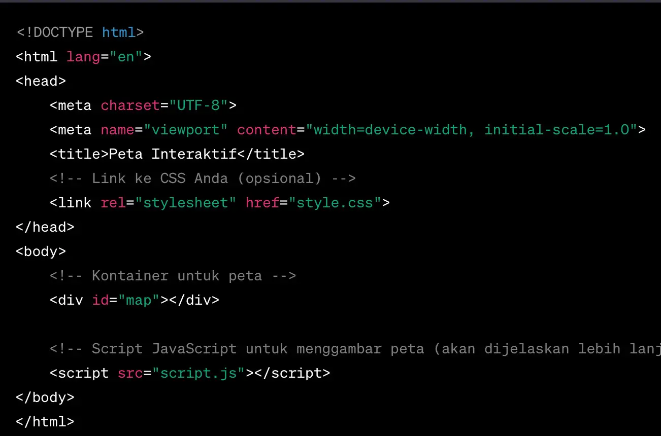This screenshot has width=661, height=436.
Task: Click the "width=device-width, initial-scale=1.0" string
Action: (x=471, y=130)
